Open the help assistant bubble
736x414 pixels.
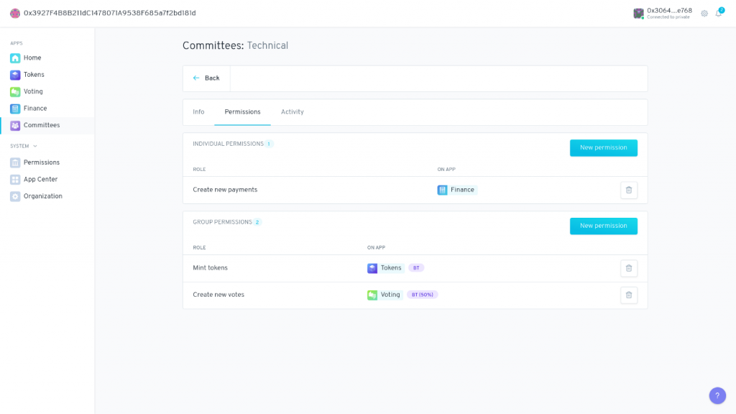click(717, 395)
